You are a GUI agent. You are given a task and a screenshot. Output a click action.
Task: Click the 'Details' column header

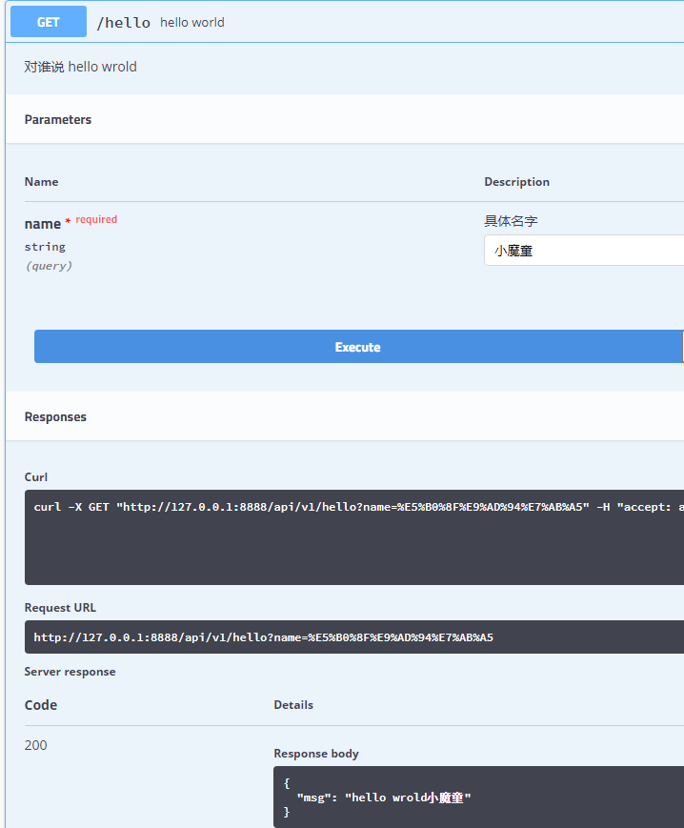pos(293,705)
